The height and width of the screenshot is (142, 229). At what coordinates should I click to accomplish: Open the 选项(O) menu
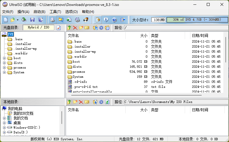(71, 12)
